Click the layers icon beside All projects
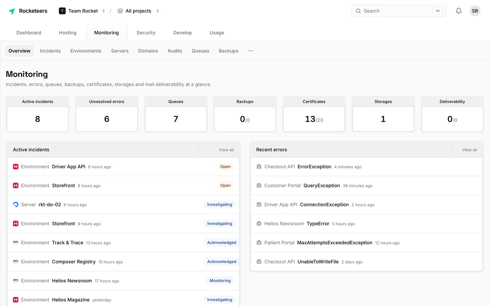The width and height of the screenshot is (490, 306). 120,11
